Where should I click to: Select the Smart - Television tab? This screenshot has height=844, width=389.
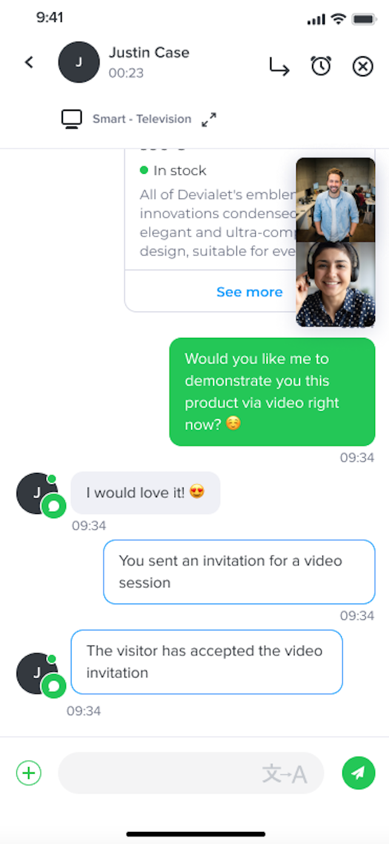141,119
